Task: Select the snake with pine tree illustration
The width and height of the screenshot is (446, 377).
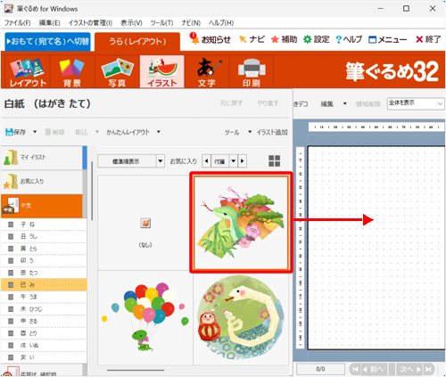Action: coord(241,223)
